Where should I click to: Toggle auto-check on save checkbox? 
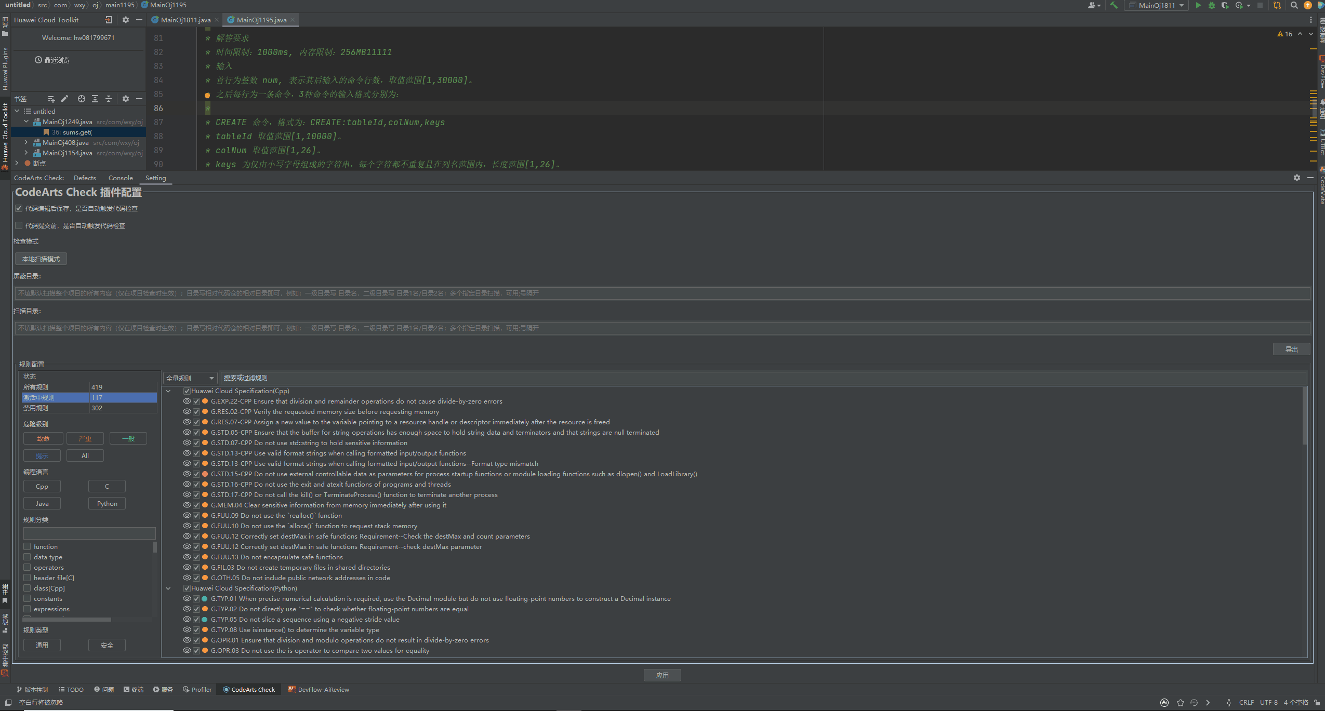click(x=19, y=208)
